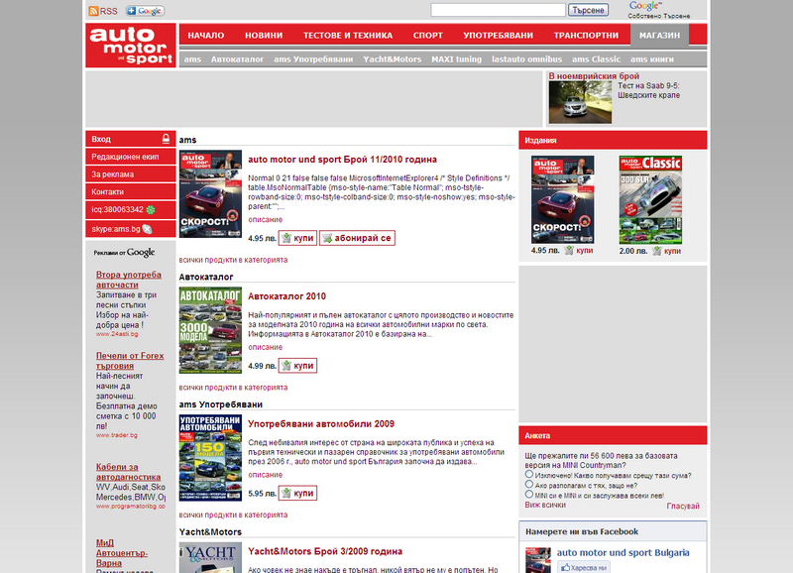
Task: Add to Google button icon
Action: [x=145, y=11]
